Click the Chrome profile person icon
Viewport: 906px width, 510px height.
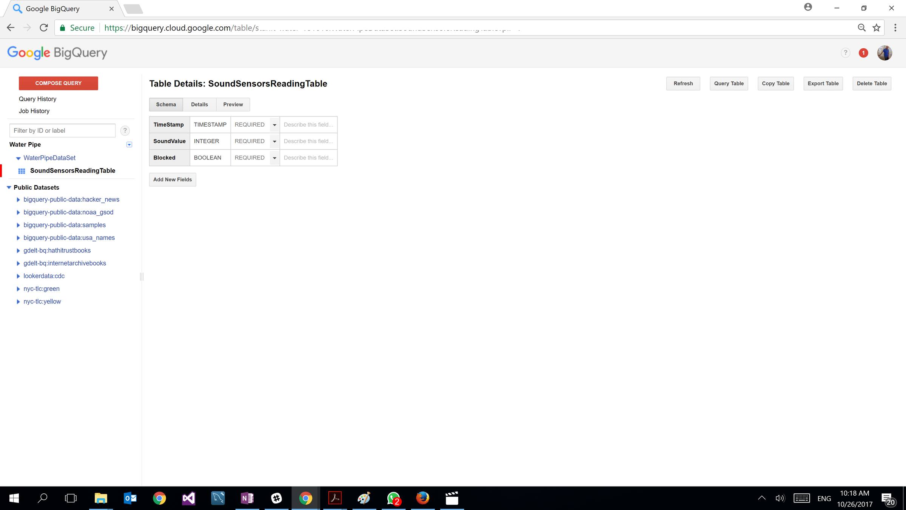click(808, 7)
